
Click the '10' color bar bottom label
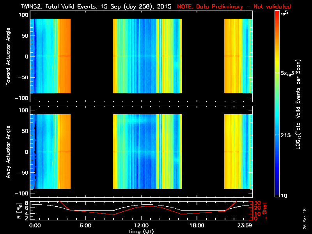(x=284, y=196)
